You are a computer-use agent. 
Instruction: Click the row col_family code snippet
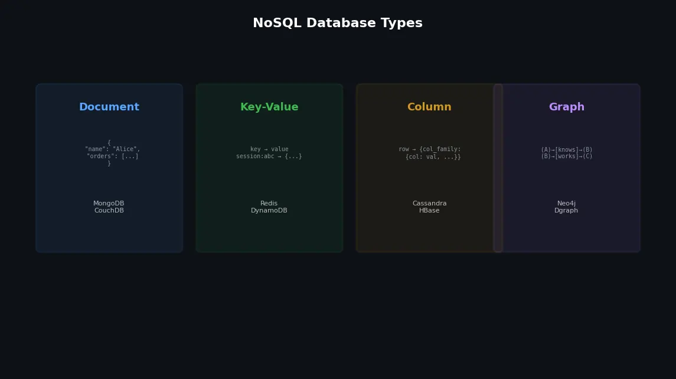pyautogui.click(x=430, y=153)
